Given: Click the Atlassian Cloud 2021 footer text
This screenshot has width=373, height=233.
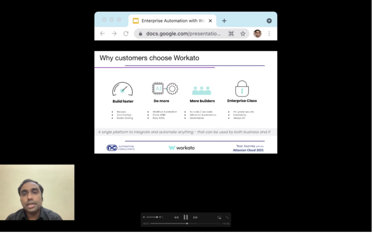Looking at the screenshot, I should [248, 150].
